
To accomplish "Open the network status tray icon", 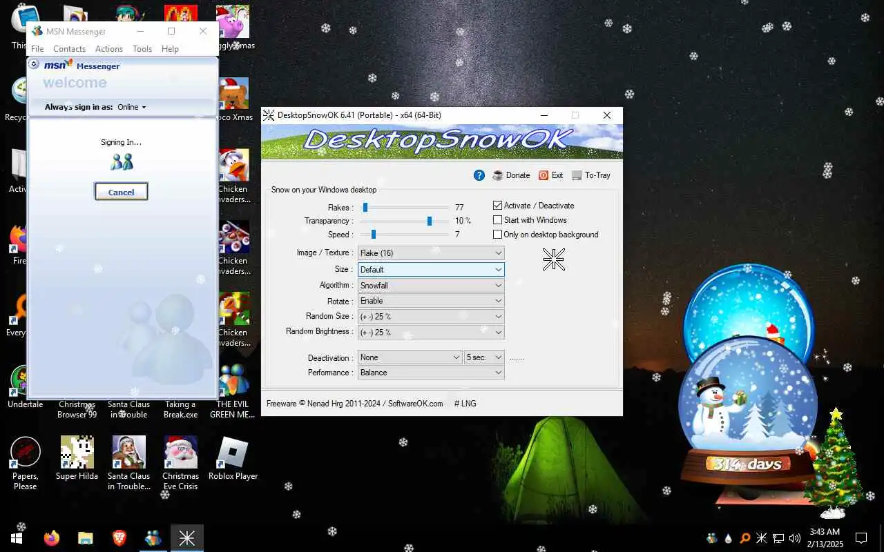I will tap(778, 538).
